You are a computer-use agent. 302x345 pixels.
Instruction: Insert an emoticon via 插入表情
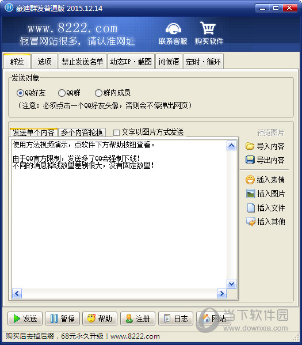[x=265, y=180]
